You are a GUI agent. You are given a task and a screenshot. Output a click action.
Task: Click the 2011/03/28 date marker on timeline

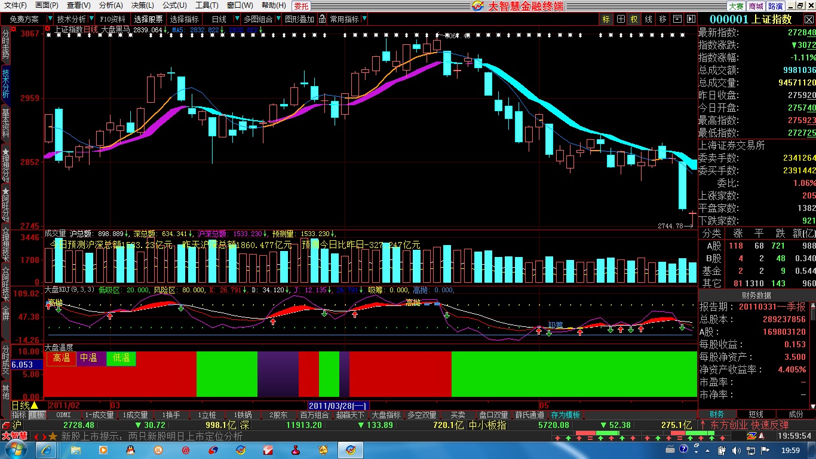coord(338,405)
